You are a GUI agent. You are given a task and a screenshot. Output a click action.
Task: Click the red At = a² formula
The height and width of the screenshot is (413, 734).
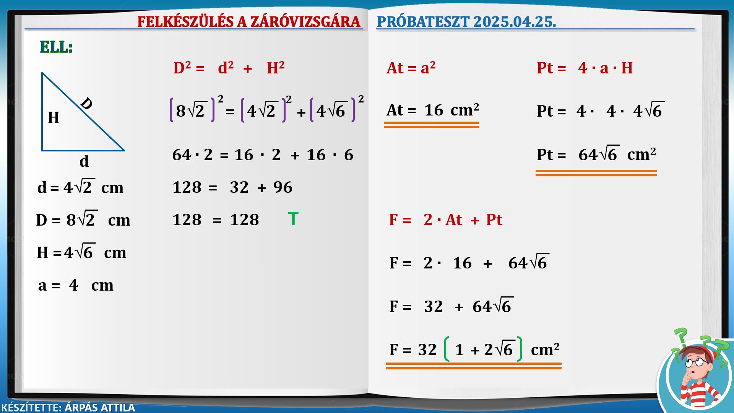coord(411,68)
